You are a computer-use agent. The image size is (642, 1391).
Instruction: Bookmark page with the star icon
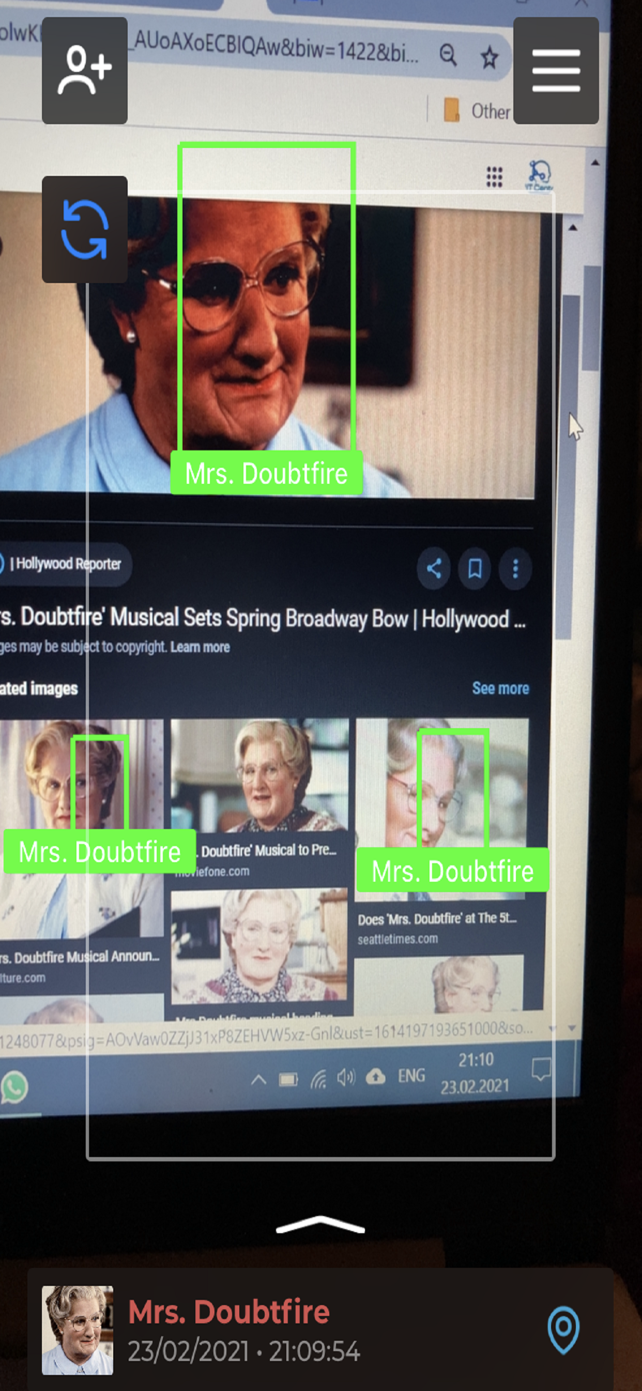[490, 57]
